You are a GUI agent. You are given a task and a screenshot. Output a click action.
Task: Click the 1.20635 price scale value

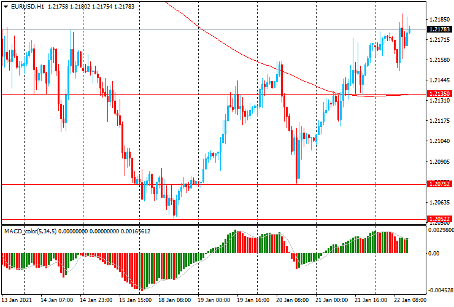[x=439, y=202]
